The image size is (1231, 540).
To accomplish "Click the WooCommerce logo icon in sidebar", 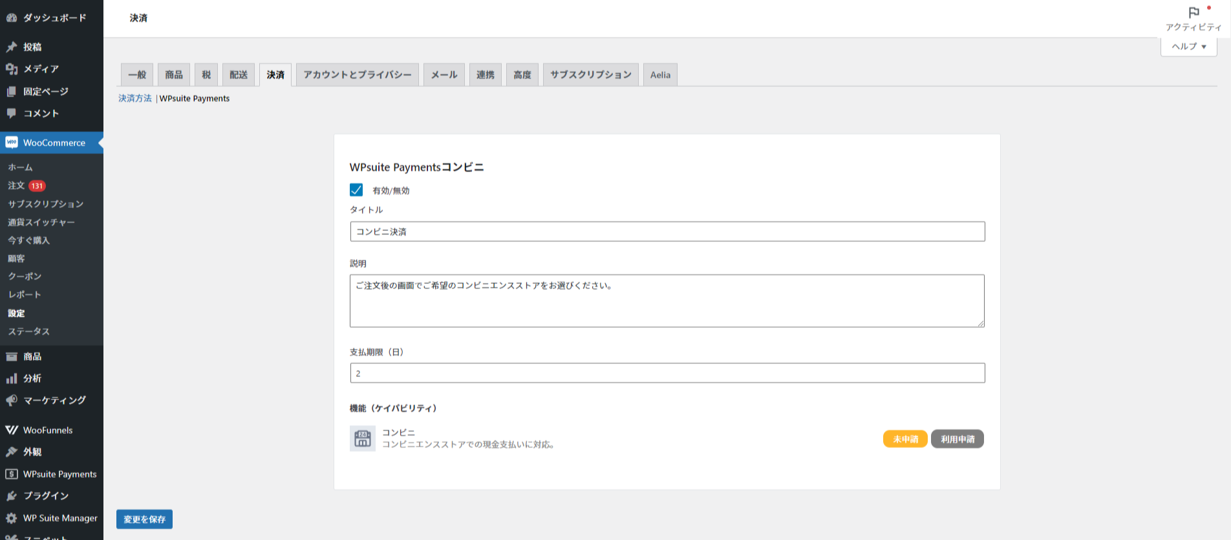I will click(x=12, y=142).
